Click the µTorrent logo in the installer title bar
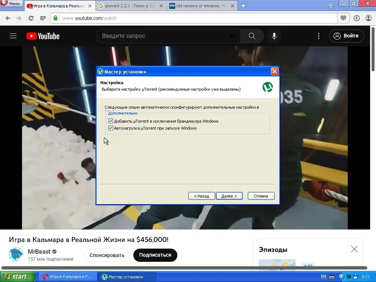Image resolution: width=376 pixels, height=282 pixels. 100,72
